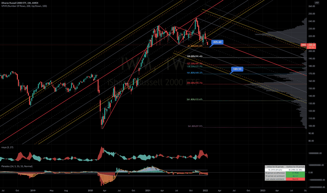Screen dimensions: 327x193
Task: Click the 2019 year label on time axis
Action: tap(33, 191)
